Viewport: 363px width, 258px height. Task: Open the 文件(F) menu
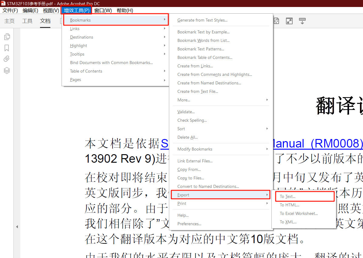click(10, 10)
